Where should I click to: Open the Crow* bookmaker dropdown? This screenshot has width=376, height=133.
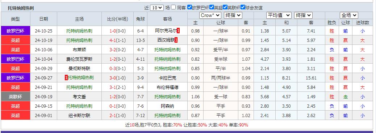coord(210,16)
